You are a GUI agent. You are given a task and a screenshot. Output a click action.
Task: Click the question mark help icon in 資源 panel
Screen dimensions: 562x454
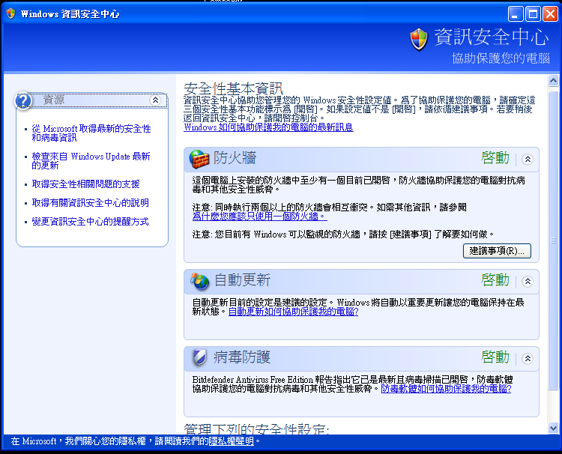tap(23, 100)
